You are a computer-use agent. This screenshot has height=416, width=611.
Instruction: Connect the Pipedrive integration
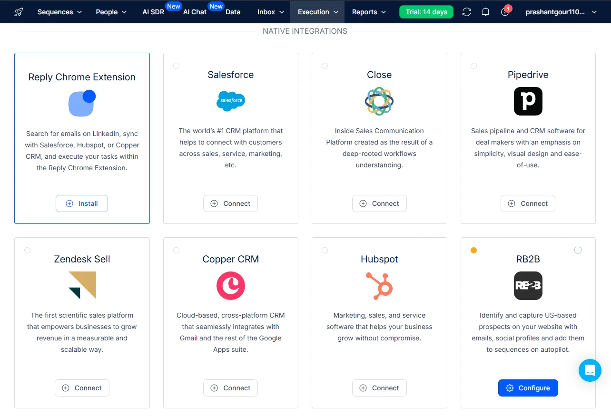click(528, 203)
